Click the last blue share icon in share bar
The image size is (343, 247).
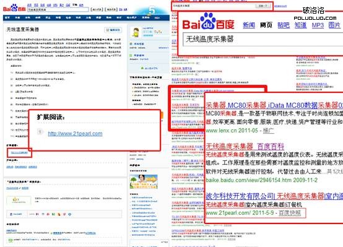(70, 214)
